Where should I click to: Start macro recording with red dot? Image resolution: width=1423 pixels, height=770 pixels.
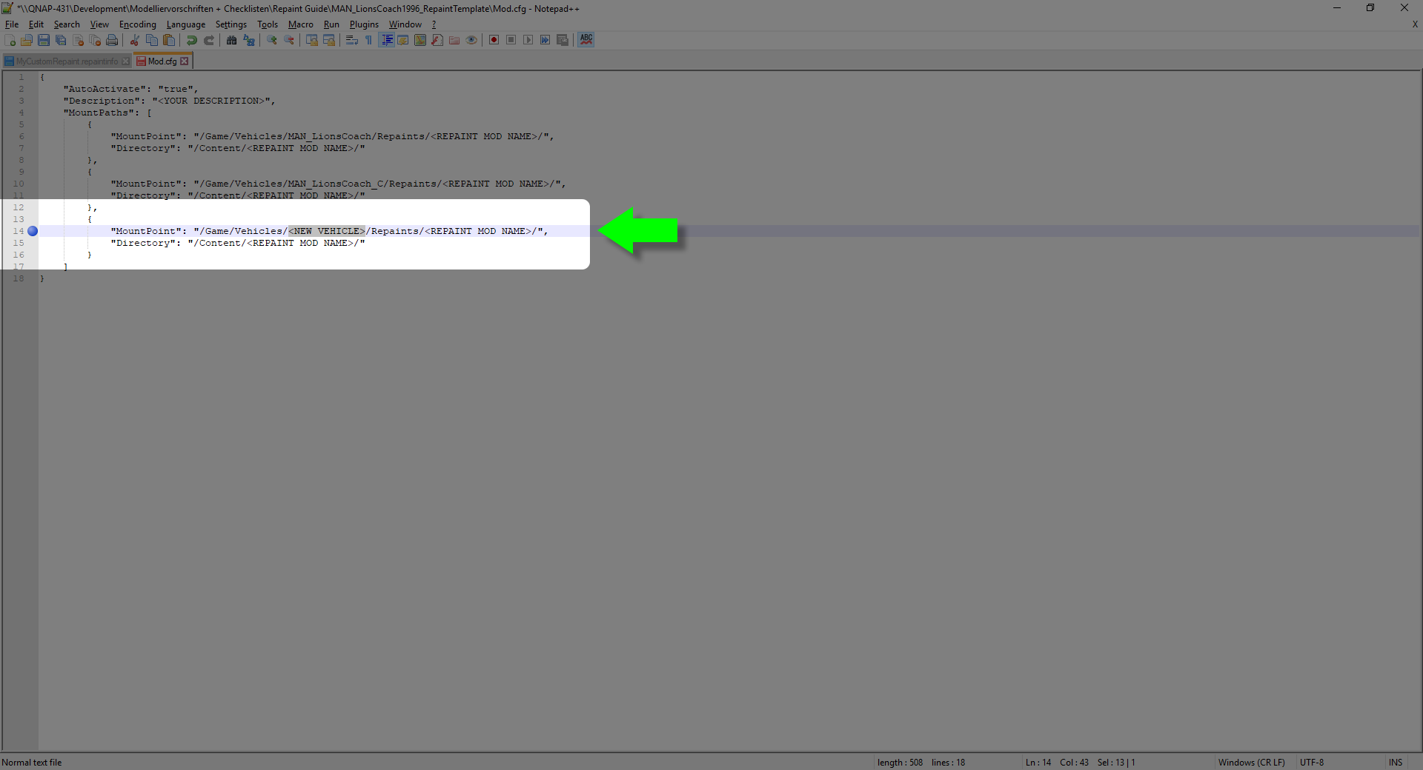click(x=494, y=40)
